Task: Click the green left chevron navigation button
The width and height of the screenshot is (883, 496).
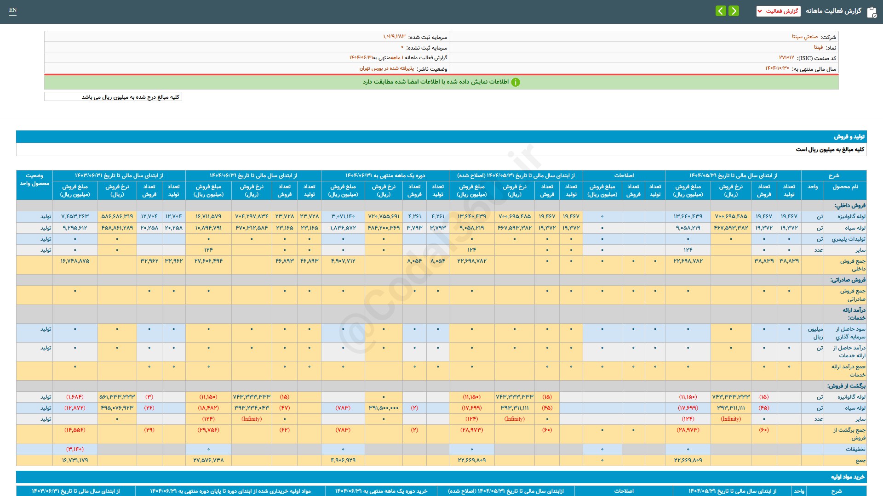Action: click(x=721, y=11)
